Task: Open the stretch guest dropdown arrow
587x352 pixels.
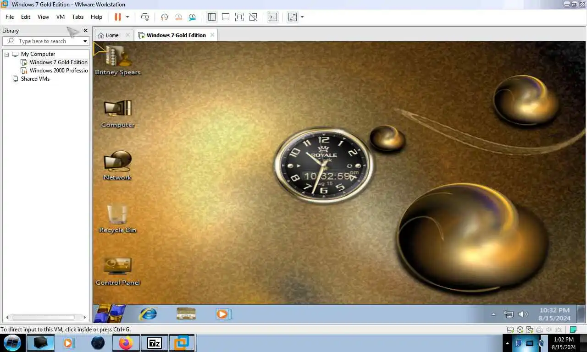Action: point(302,17)
